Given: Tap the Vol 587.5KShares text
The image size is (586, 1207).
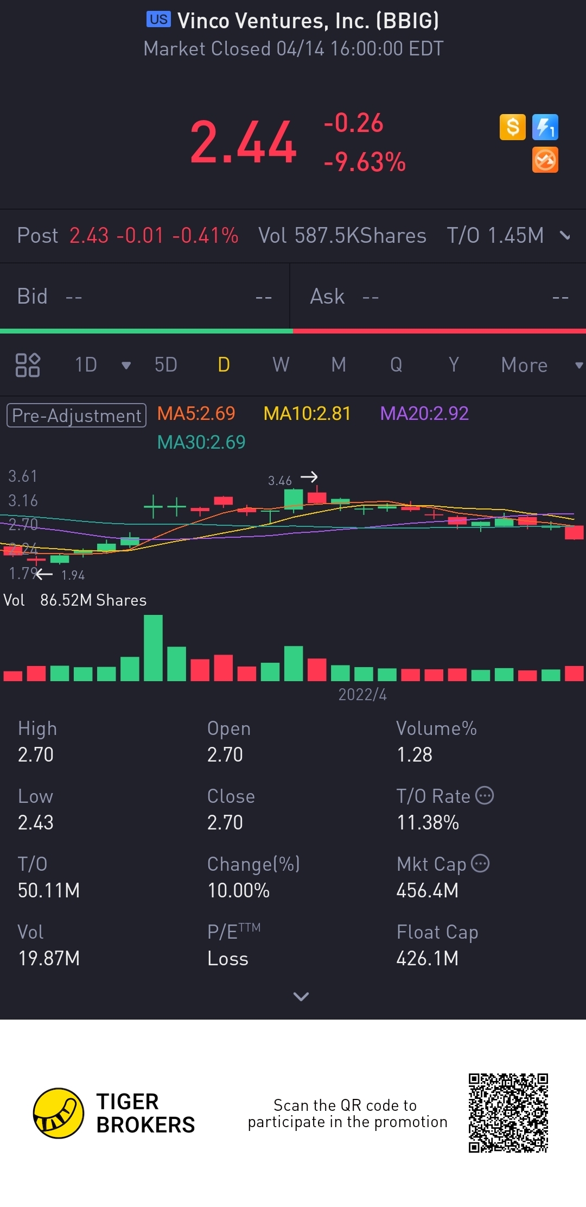Looking at the screenshot, I should [342, 236].
